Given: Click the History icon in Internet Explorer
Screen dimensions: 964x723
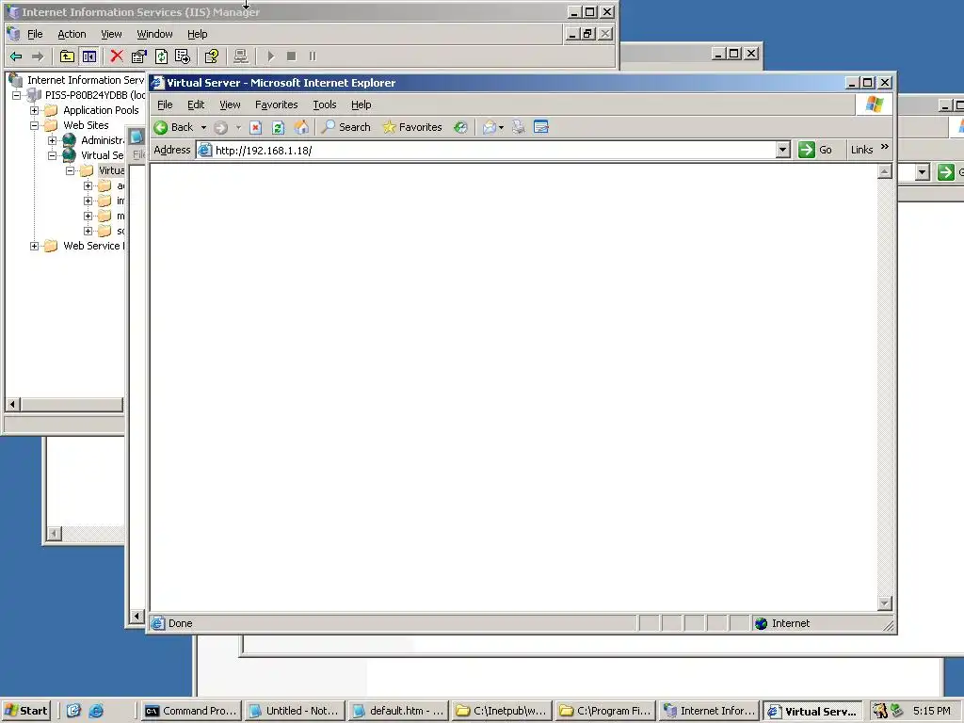Looking at the screenshot, I should (460, 127).
